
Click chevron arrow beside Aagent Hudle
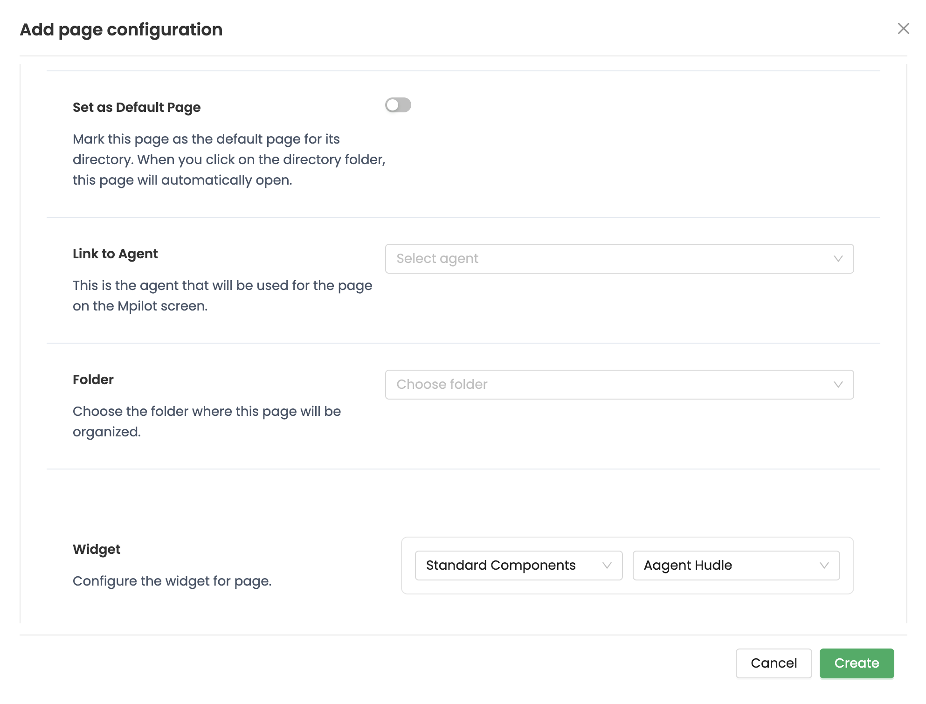tap(824, 566)
